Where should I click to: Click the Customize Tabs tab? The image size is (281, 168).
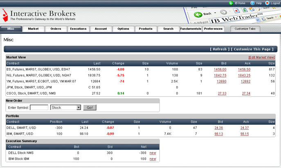click(x=245, y=29)
